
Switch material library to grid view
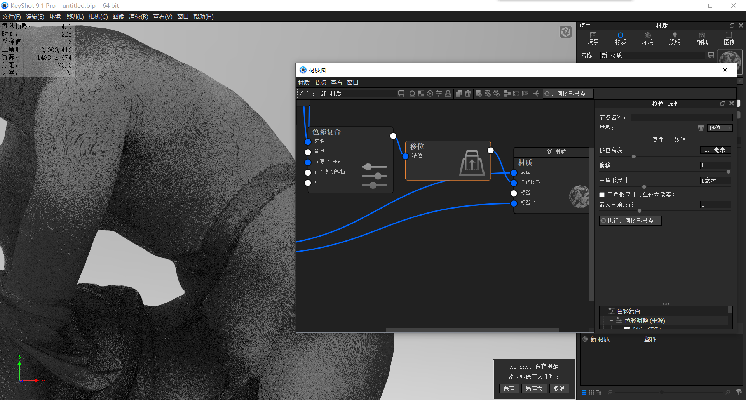tap(591, 392)
